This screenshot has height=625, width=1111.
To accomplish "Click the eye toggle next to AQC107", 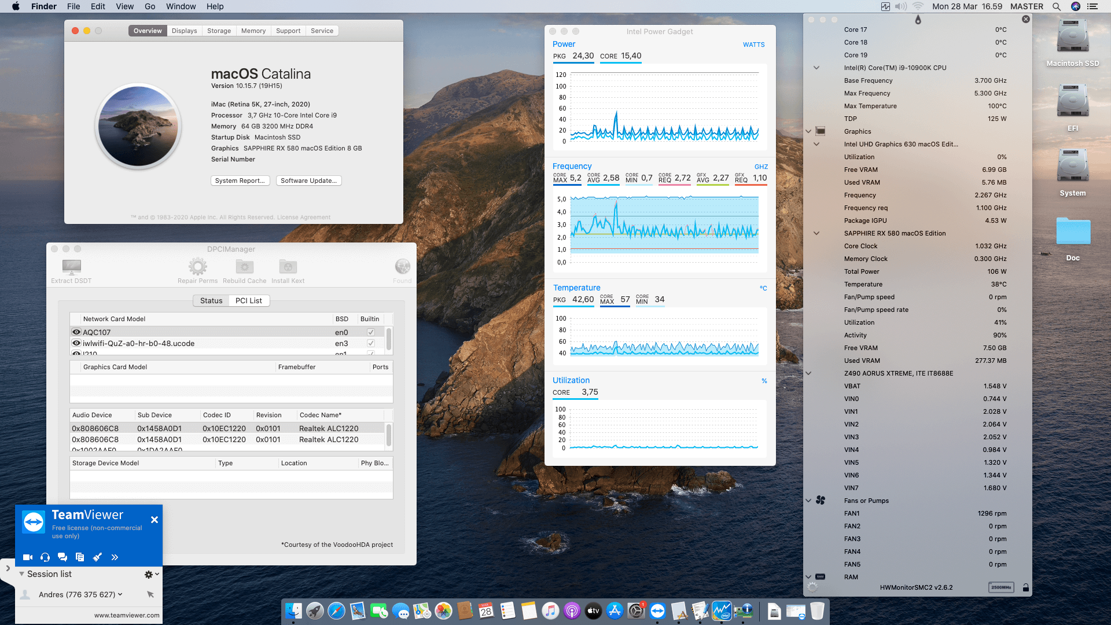I will pos(76,332).
